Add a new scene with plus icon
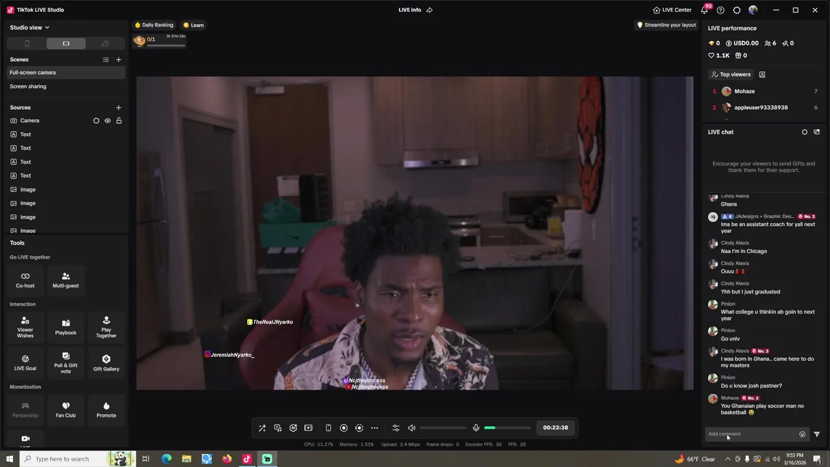 click(x=118, y=60)
